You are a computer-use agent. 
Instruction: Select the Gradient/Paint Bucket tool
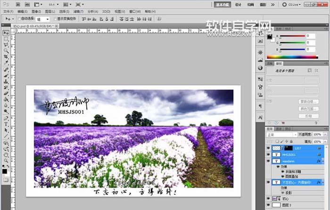click(x=6, y=99)
